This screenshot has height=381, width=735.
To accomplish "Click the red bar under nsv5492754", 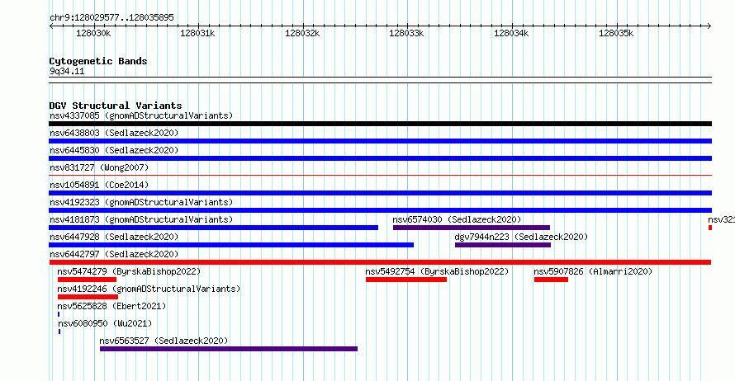I will tap(406, 280).
